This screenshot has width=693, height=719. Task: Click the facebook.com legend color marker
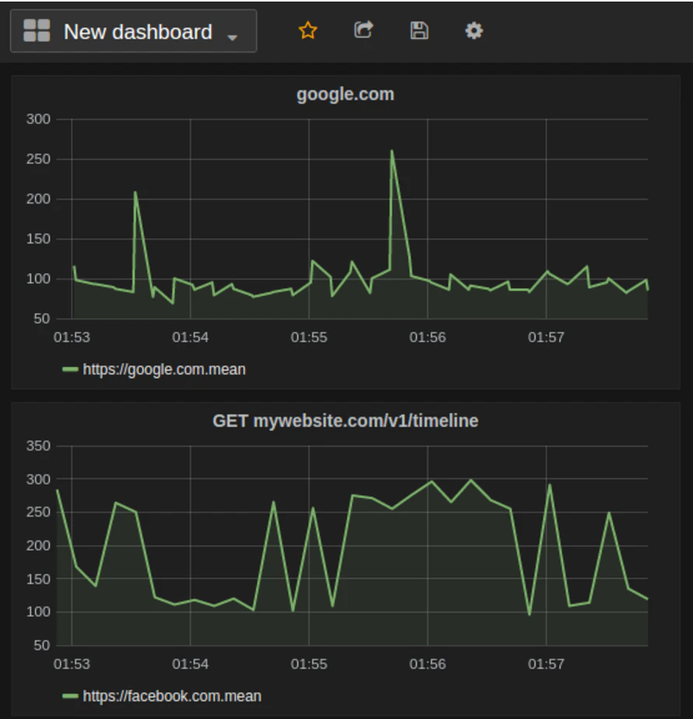[x=71, y=696]
